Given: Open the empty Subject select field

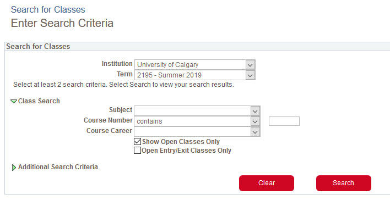Looking at the screenshot, I should pos(197,111).
